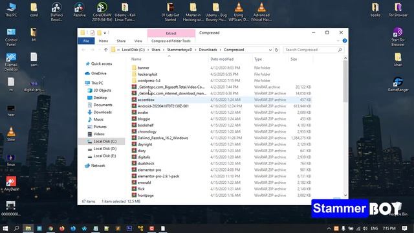414x233 pixels.
Task: Open Action Center notifications icon
Action: pyautogui.click(x=404, y=228)
